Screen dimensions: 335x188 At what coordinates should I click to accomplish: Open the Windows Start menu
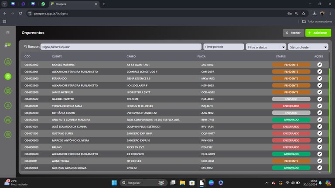[114, 183]
